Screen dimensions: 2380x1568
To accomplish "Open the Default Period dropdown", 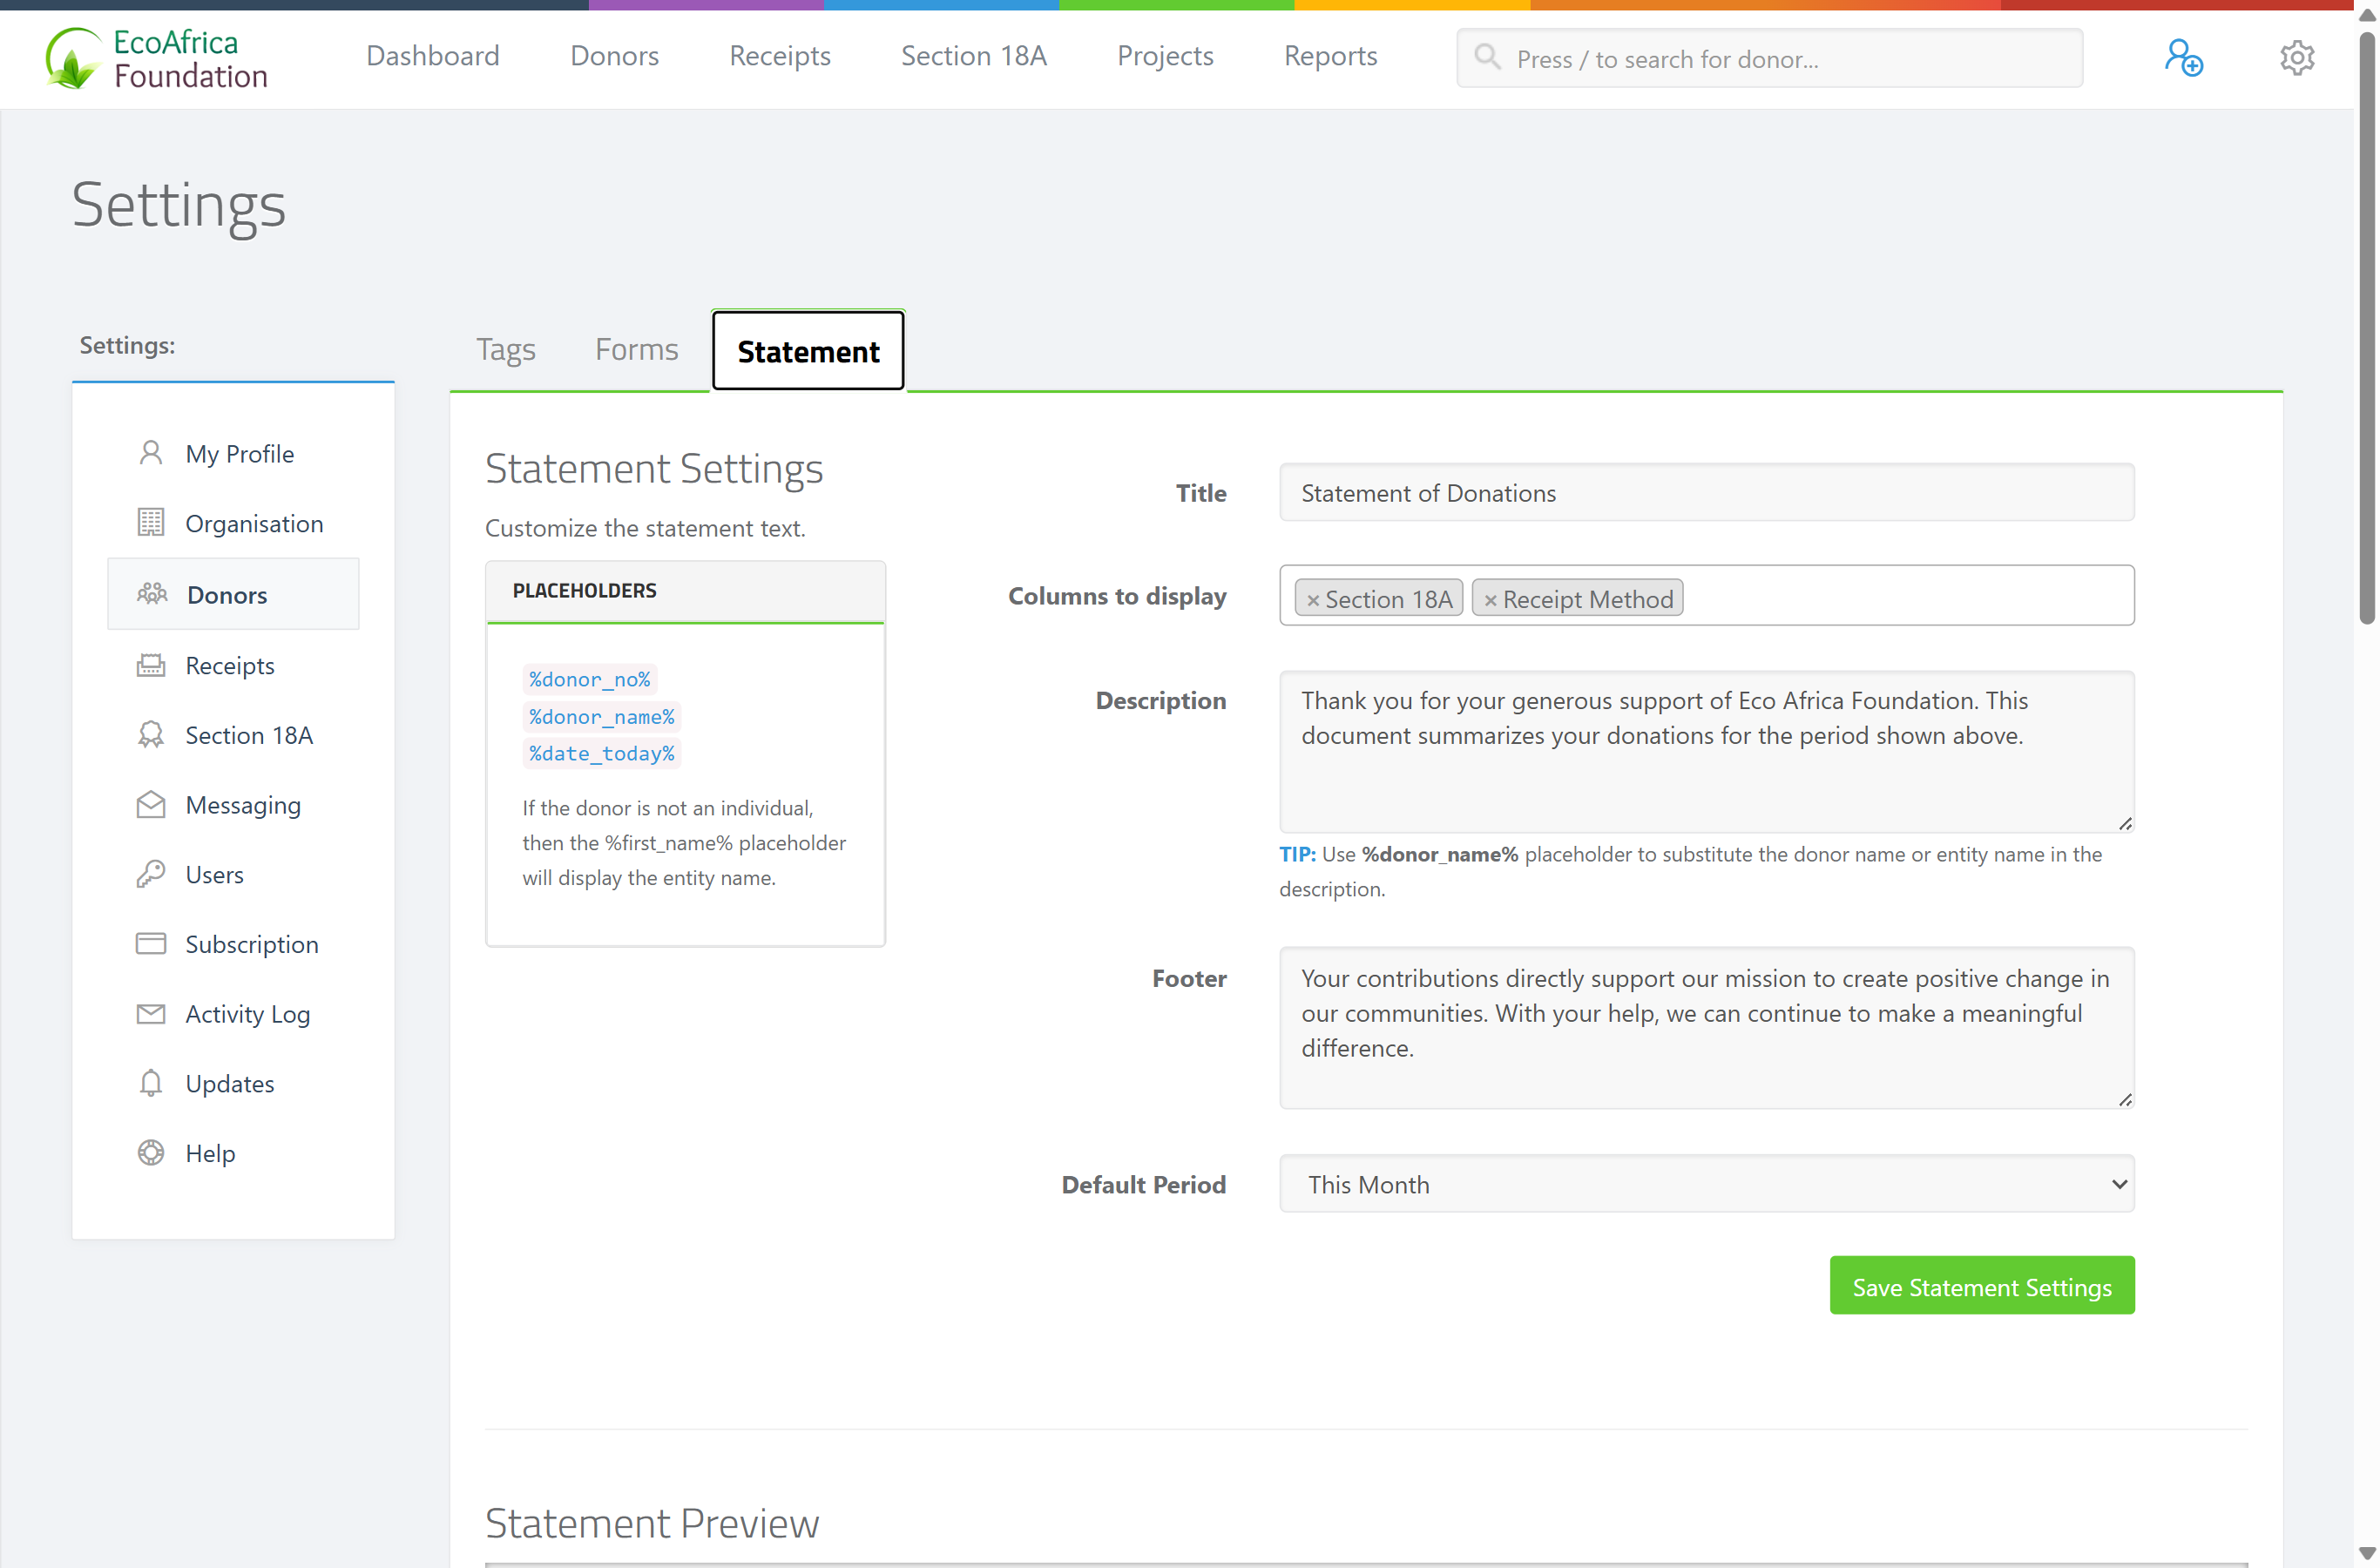I will tap(1706, 1184).
